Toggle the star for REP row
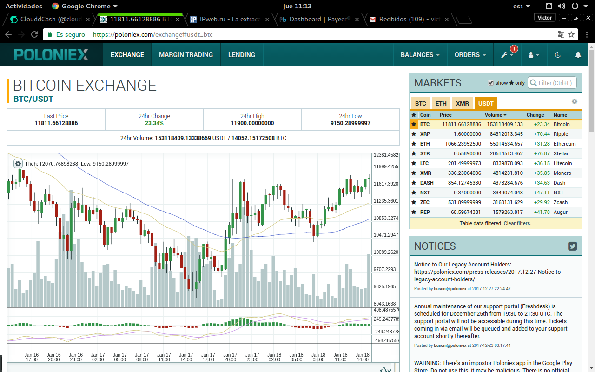The height and width of the screenshot is (372, 595). point(414,212)
